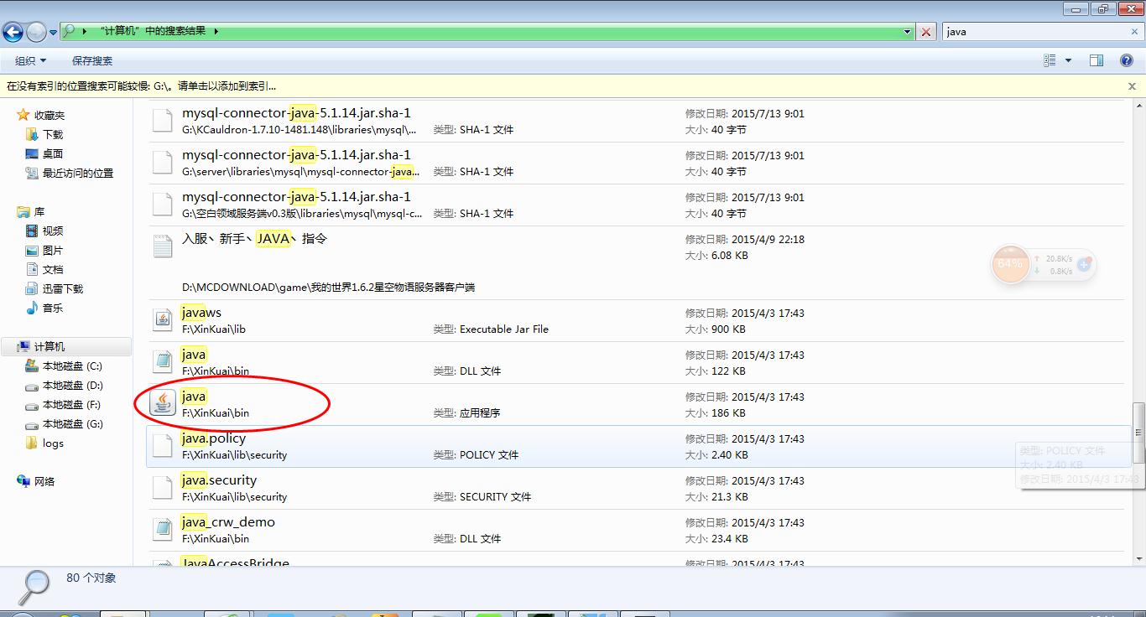Open 迅雷下载 library
Image resolution: width=1146 pixels, height=617 pixels.
tap(63, 288)
